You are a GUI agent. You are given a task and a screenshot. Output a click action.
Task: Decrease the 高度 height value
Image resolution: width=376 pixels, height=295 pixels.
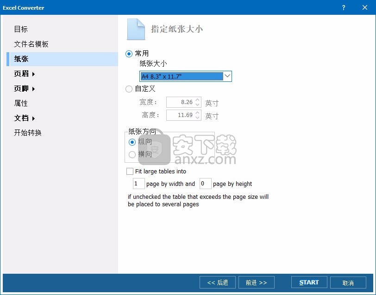197,117
